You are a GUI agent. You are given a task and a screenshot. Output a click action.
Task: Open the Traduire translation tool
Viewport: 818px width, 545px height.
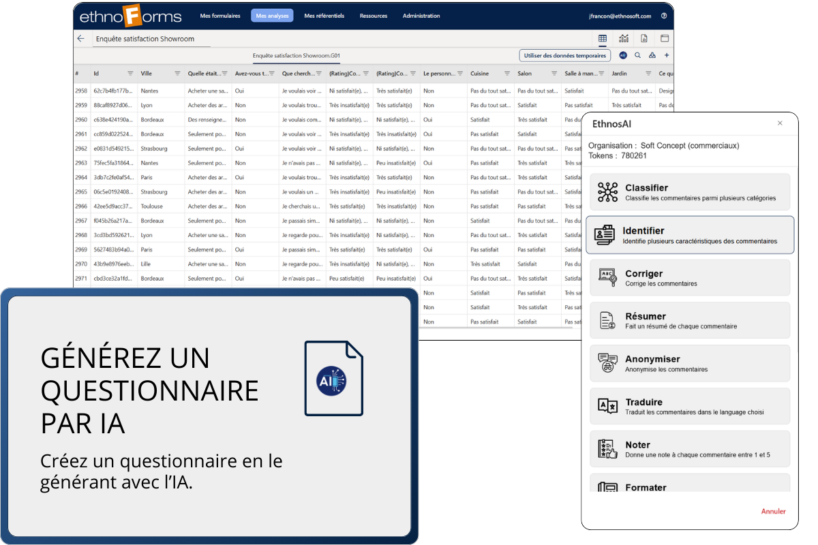tap(689, 406)
